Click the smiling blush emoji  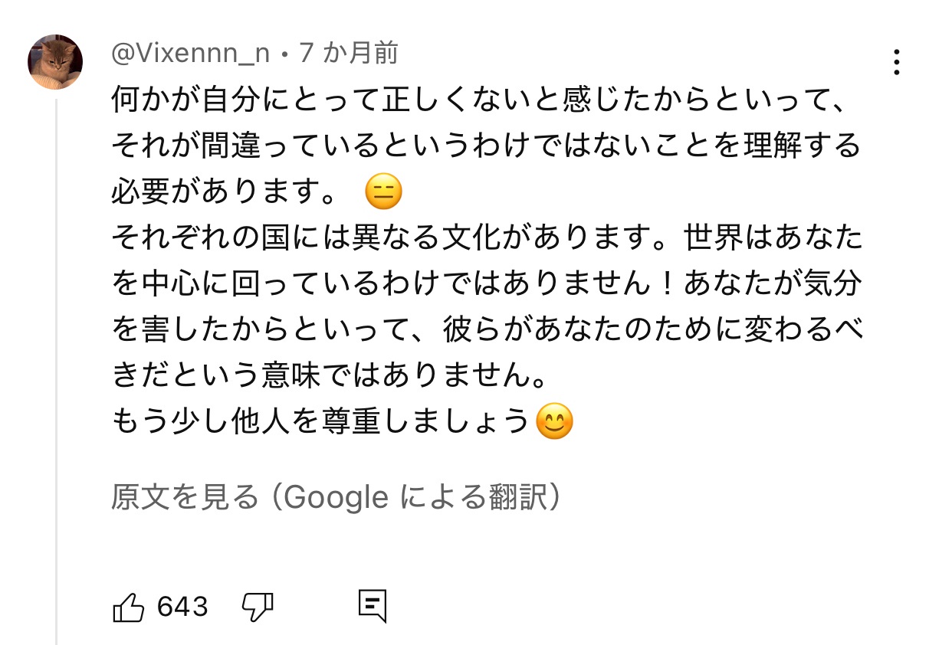(x=554, y=421)
